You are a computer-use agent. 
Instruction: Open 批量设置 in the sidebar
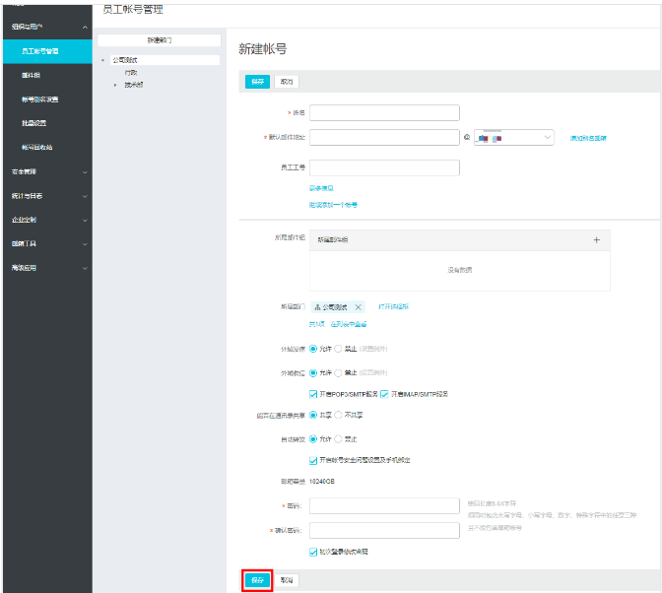(x=34, y=123)
